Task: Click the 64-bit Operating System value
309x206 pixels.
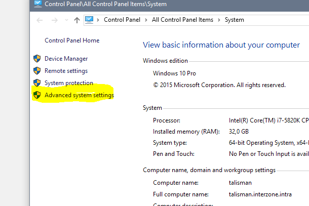Action: 269,143
